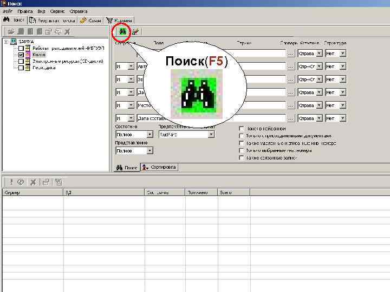The image size is (390, 292).
Task: Select the Книги database tree item
Action: click(x=39, y=55)
